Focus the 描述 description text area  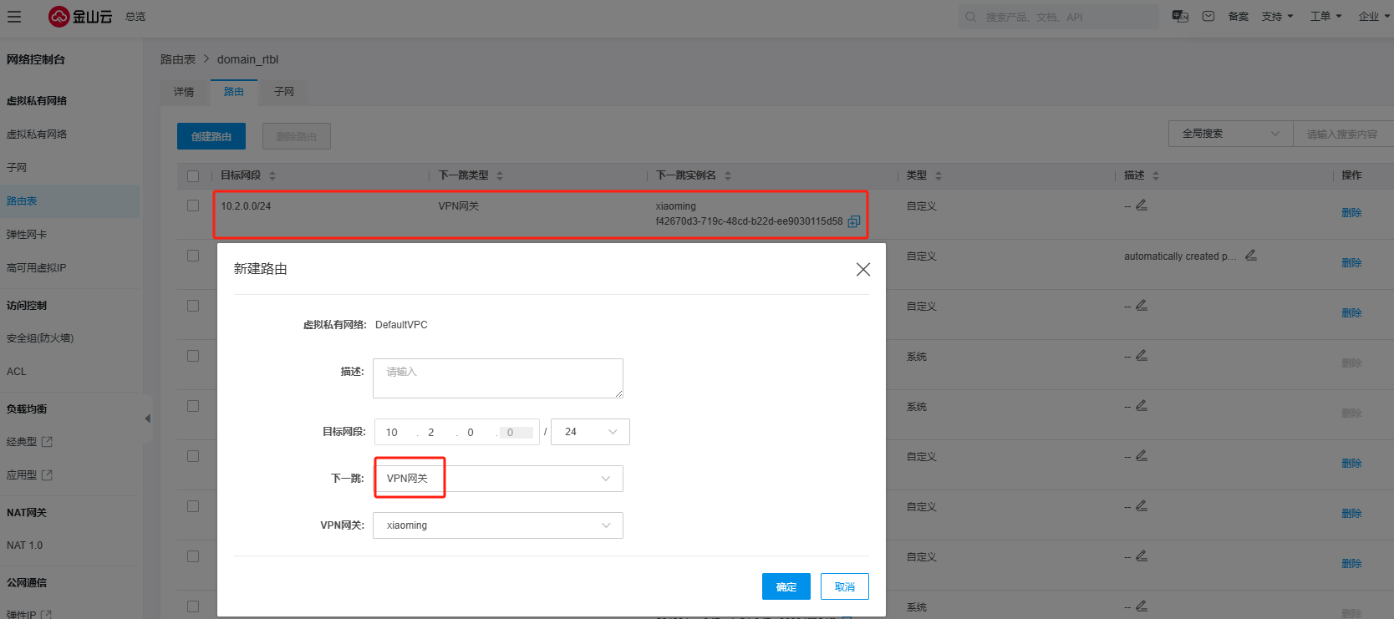(498, 378)
